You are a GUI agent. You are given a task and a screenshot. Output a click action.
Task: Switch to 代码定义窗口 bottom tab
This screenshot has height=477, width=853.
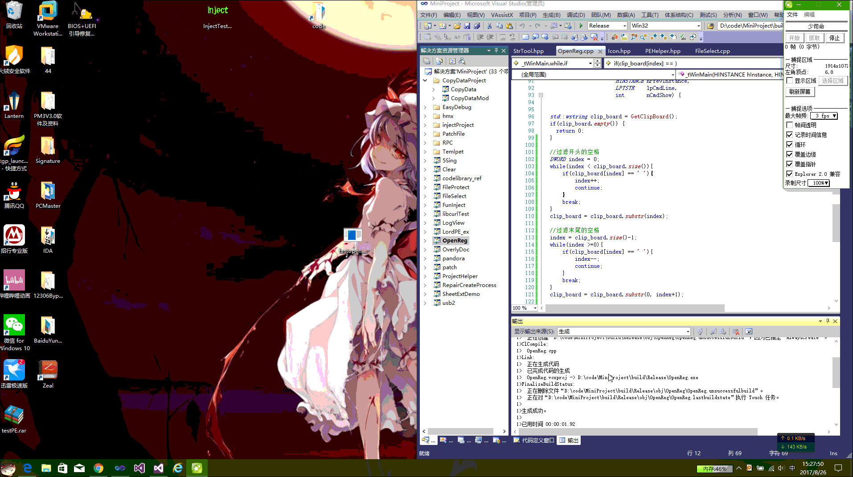pyautogui.click(x=534, y=441)
